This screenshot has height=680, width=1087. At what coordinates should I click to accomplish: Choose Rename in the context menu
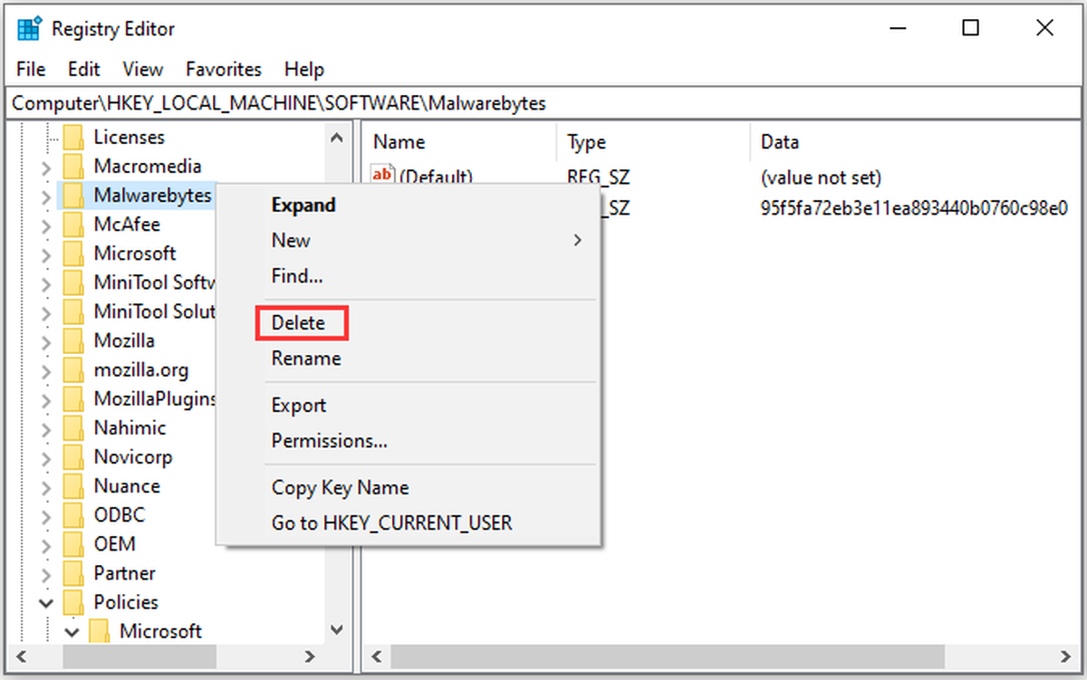(306, 359)
